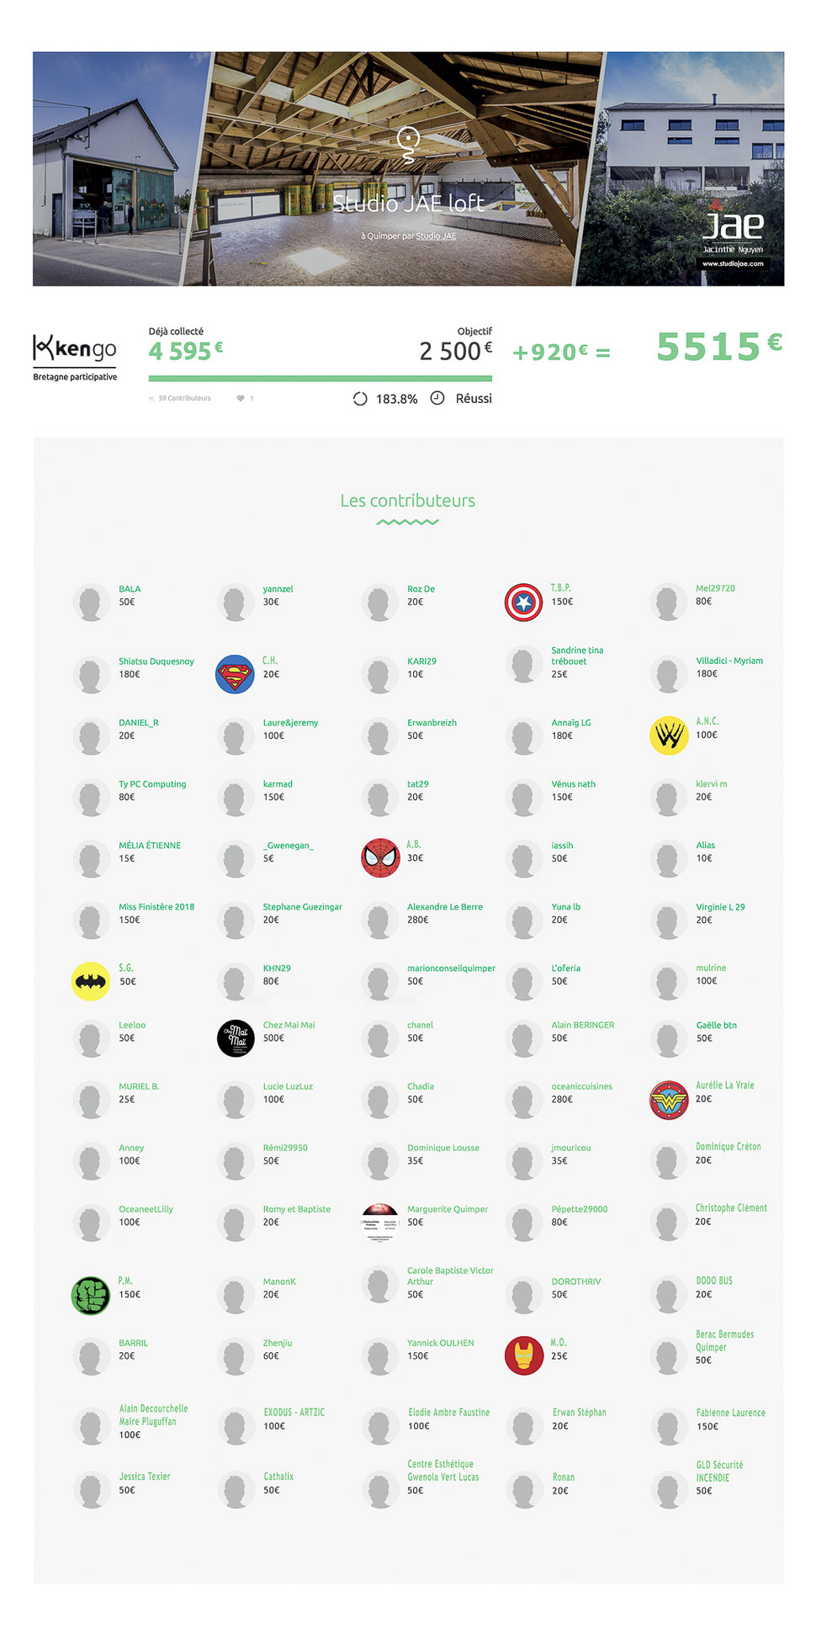Open the Studio JAE loft banner image

(408, 169)
